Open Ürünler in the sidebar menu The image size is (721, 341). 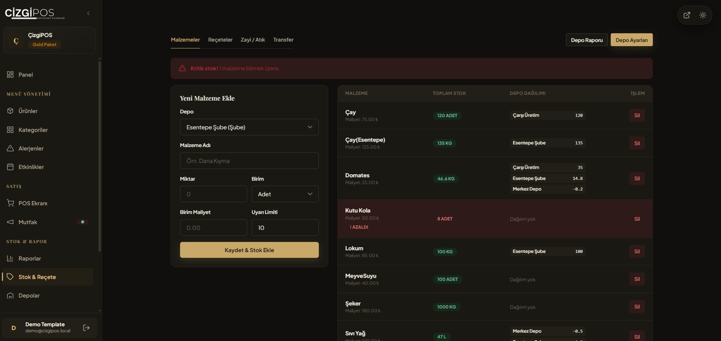pyautogui.click(x=48, y=111)
